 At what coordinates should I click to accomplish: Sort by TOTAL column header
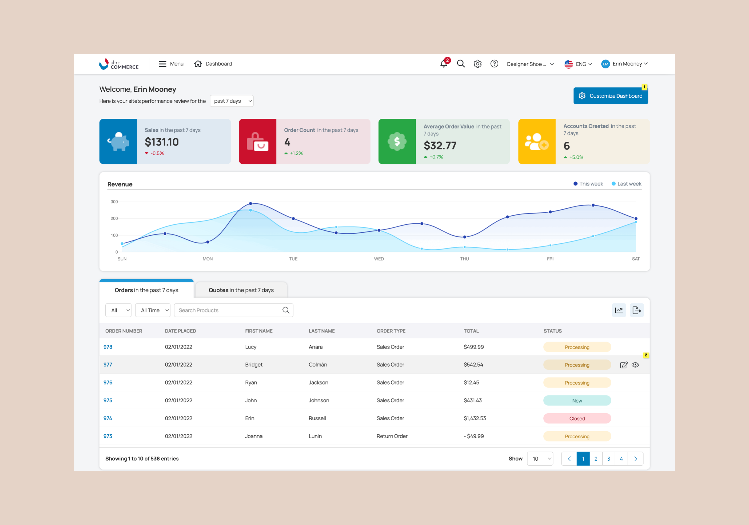click(471, 331)
